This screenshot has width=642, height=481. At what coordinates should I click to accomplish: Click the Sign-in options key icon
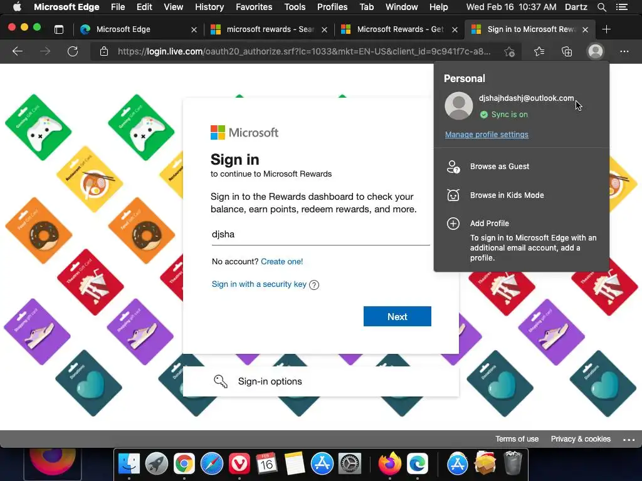click(x=221, y=381)
